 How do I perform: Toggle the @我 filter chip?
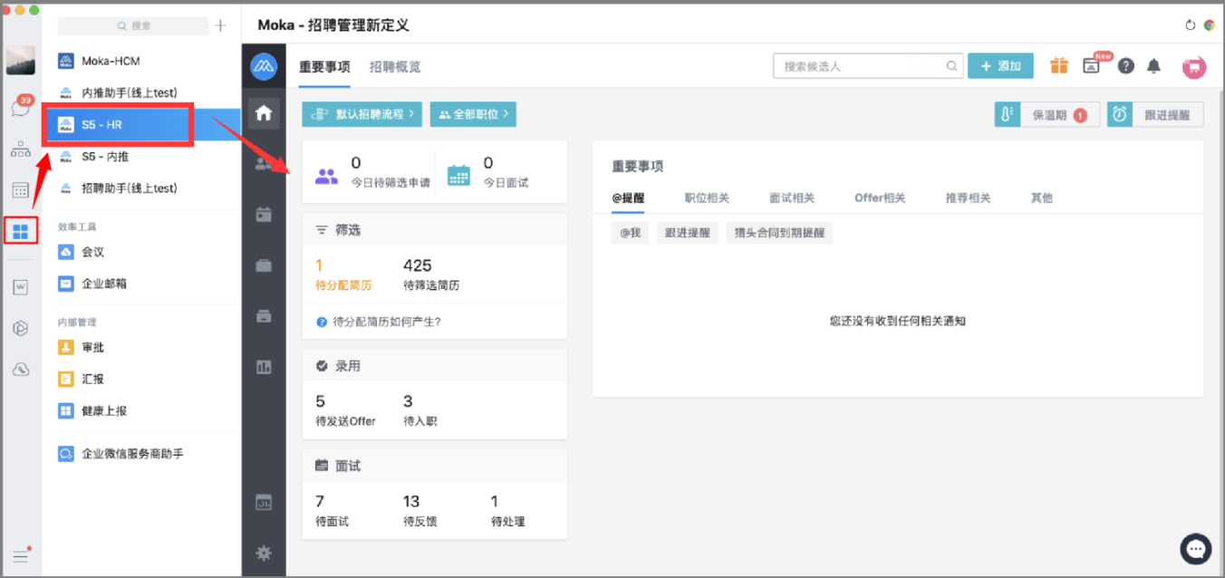tap(630, 233)
